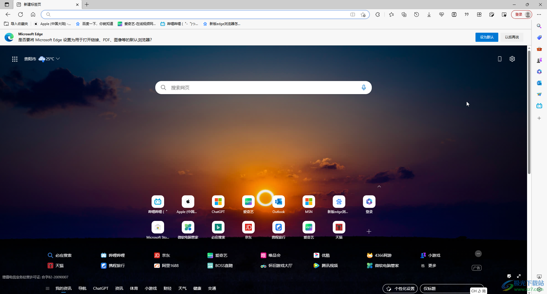
Task: Open the sidebar Shopping tag icon
Action: pyautogui.click(x=539, y=38)
